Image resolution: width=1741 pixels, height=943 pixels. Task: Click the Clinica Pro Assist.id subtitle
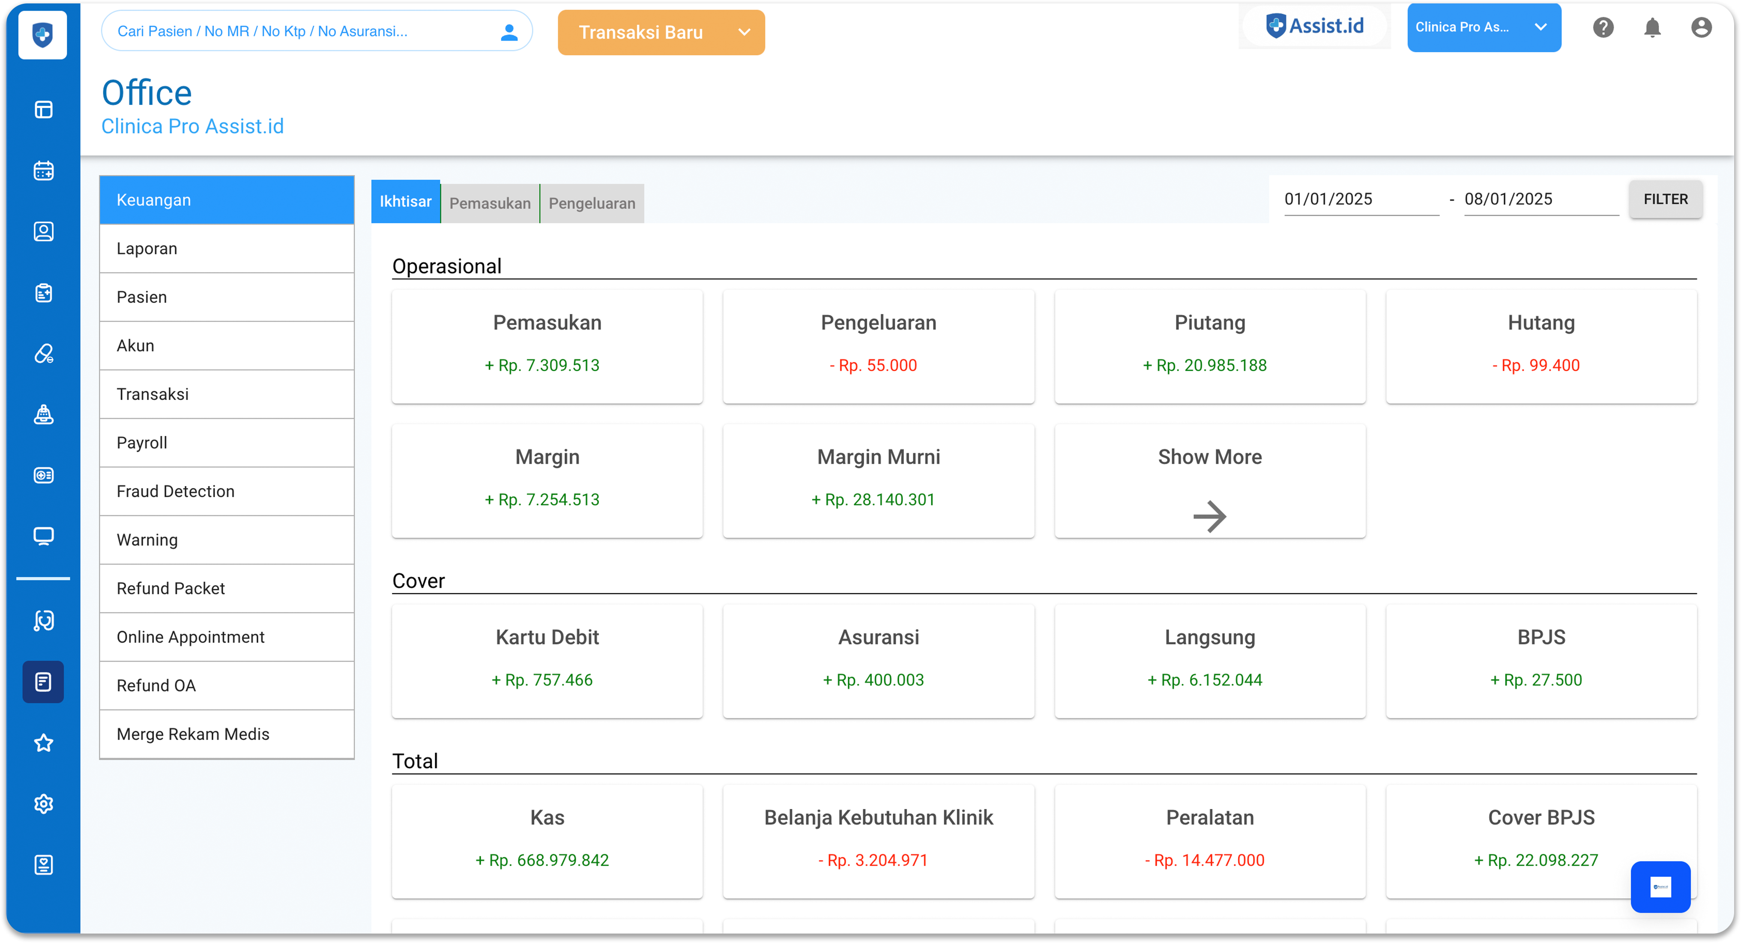click(193, 126)
